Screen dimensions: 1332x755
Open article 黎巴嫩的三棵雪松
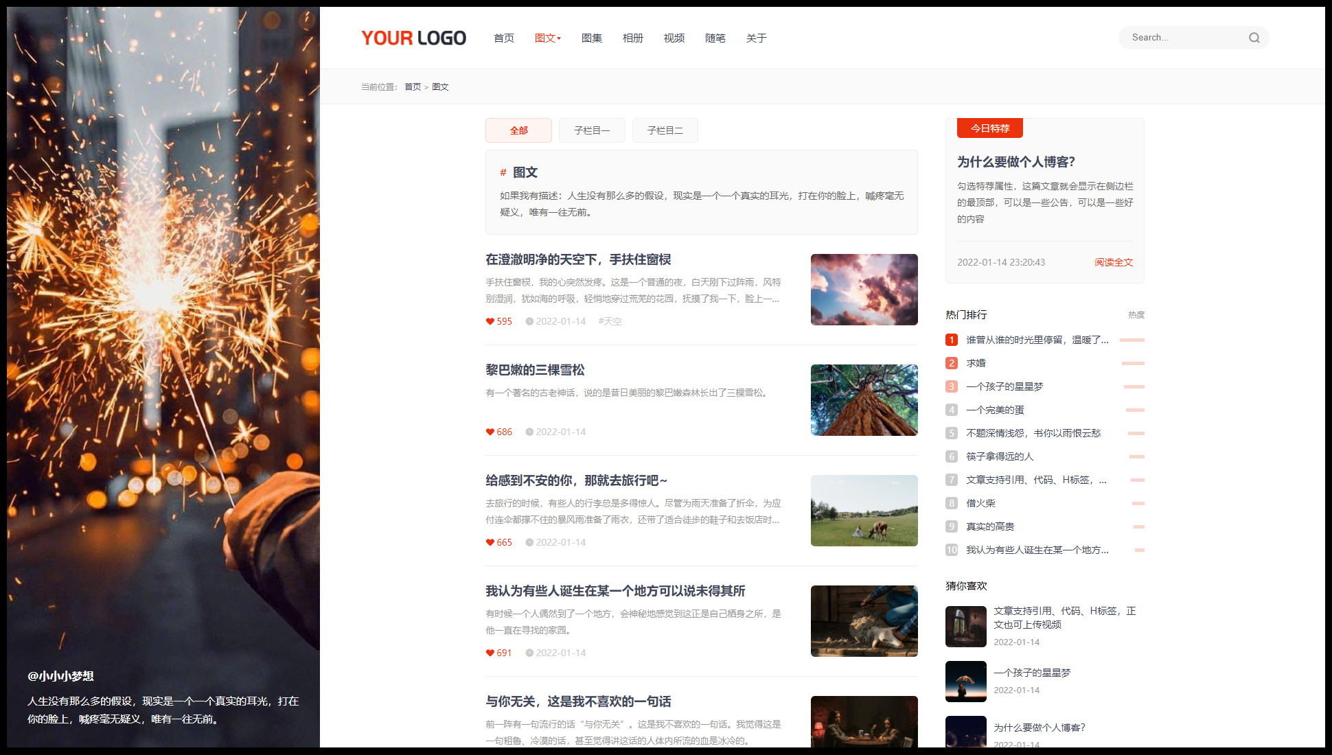535,370
